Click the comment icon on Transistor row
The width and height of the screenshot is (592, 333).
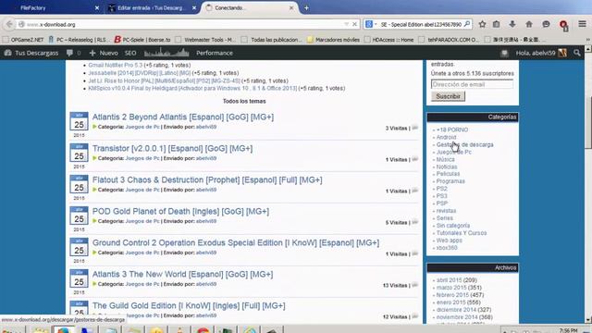pos(415,159)
